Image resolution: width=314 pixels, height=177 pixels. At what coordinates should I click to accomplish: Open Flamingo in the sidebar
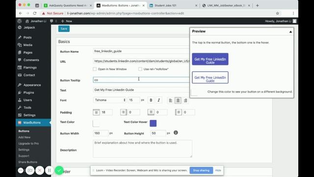point(30,68)
